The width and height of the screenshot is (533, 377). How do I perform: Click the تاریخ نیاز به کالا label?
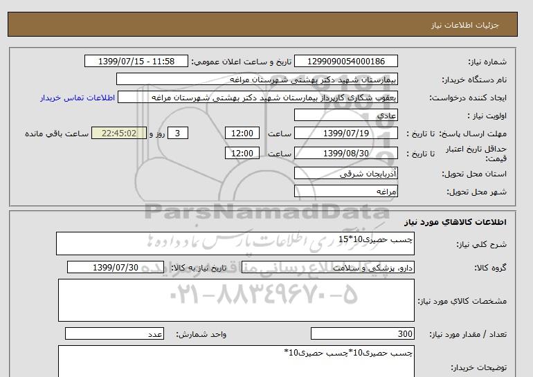pos(199,268)
